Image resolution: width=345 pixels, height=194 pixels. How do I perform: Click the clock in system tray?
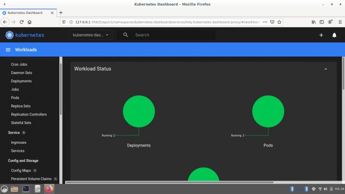point(340,189)
